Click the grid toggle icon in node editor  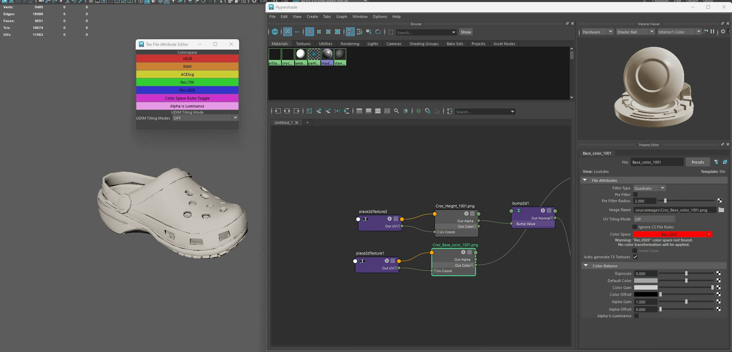pyautogui.click(x=419, y=111)
